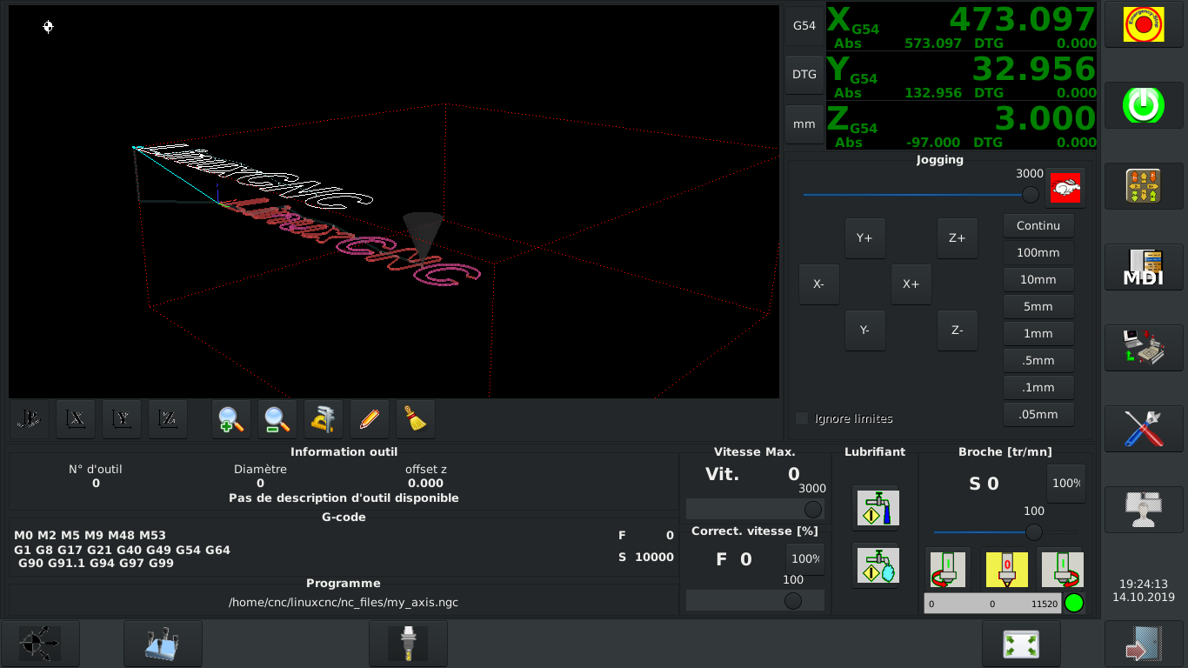Click the Y axis DRO readout
The image size is (1188, 668).
point(961,76)
